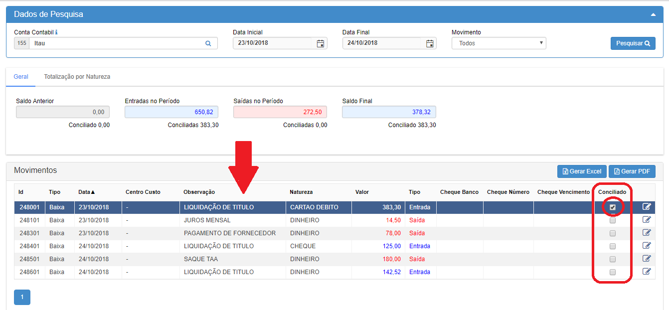The height and width of the screenshot is (310, 669).
Task: Click the Saldo Final value field
Action: (x=389, y=112)
